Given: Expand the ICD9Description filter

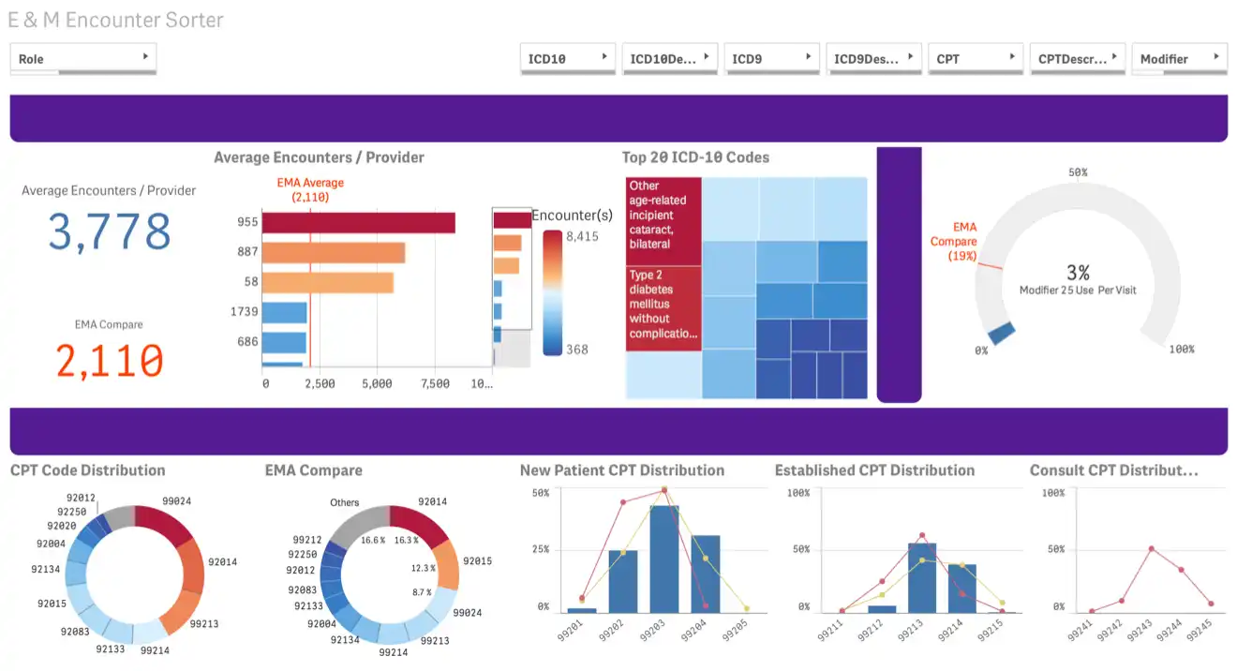Looking at the screenshot, I should pyautogui.click(x=873, y=57).
